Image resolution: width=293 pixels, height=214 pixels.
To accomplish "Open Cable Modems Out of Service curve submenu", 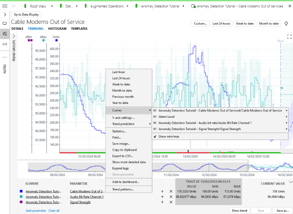I will [x=220, y=111].
